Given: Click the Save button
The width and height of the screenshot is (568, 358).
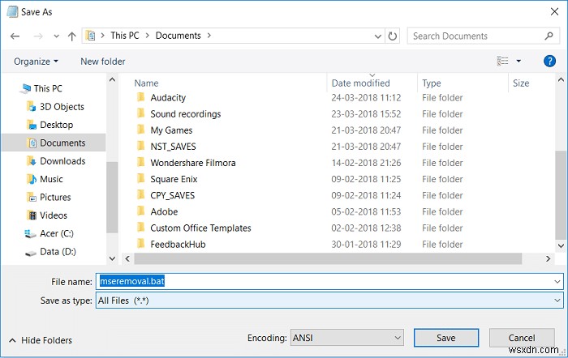Looking at the screenshot, I should [446, 338].
